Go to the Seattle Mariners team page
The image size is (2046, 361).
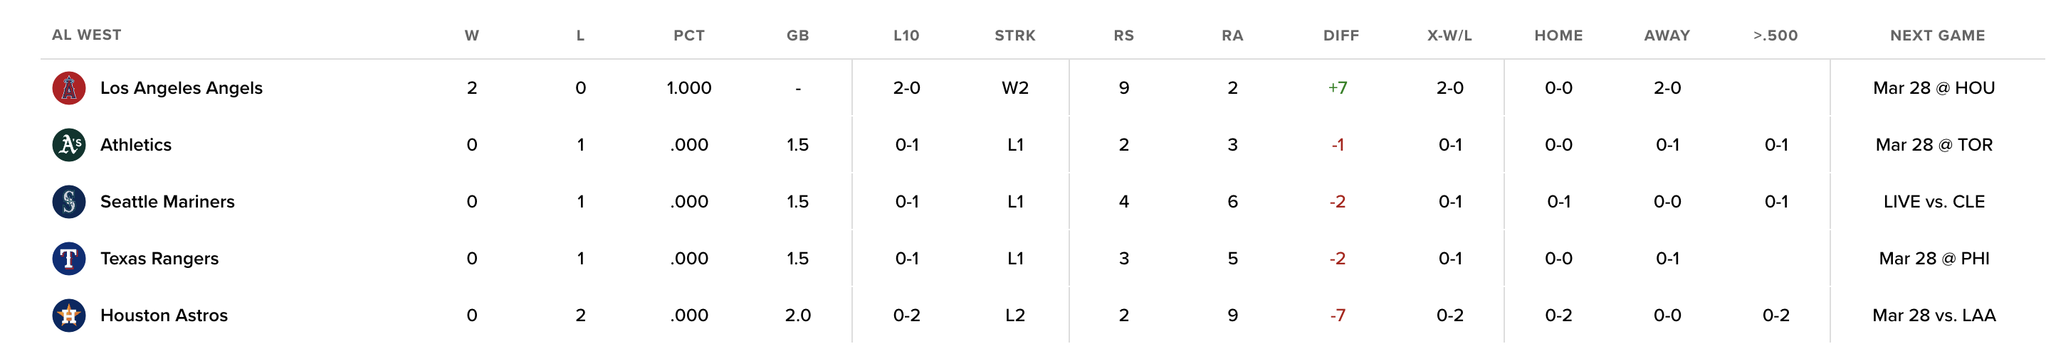tap(167, 202)
